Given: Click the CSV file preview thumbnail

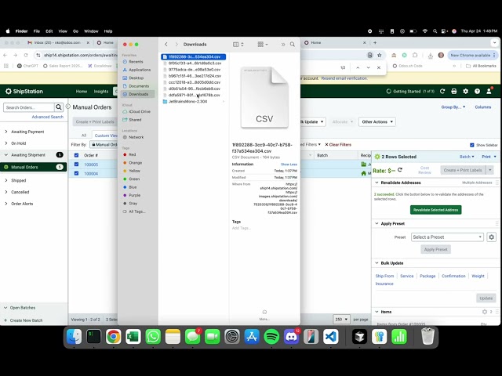Looking at the screenshot, I should [x=264, y=97].
